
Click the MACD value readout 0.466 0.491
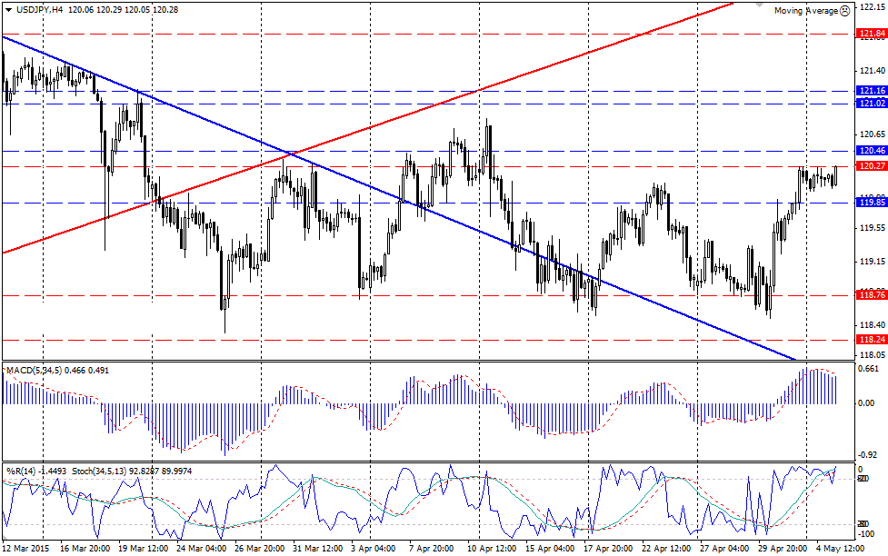(87, 371)
